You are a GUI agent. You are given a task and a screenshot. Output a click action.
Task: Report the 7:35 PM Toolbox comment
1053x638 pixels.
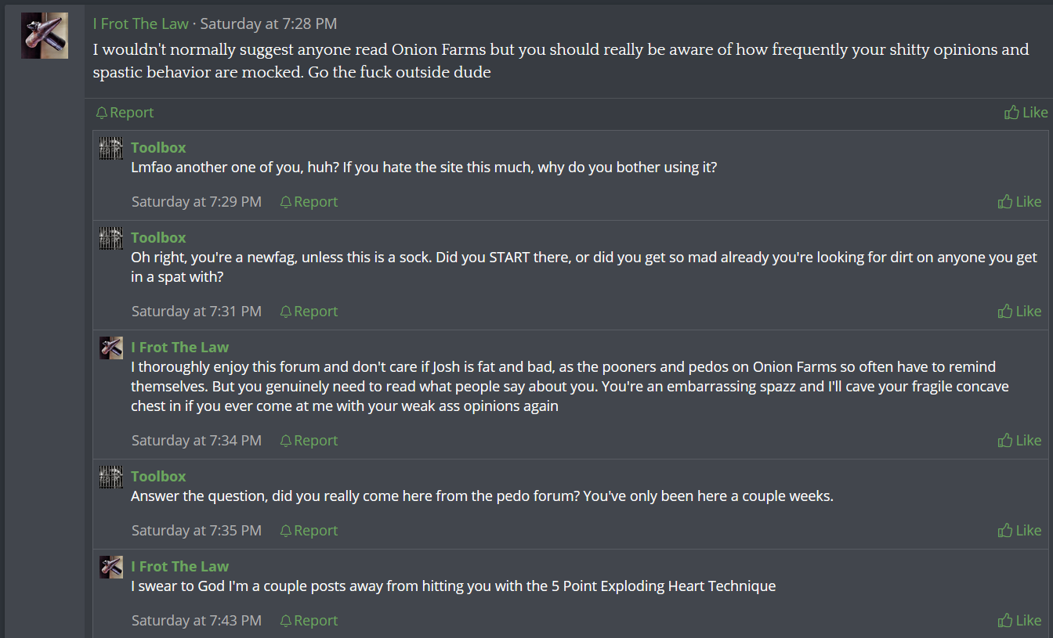(x=309, y=531)
